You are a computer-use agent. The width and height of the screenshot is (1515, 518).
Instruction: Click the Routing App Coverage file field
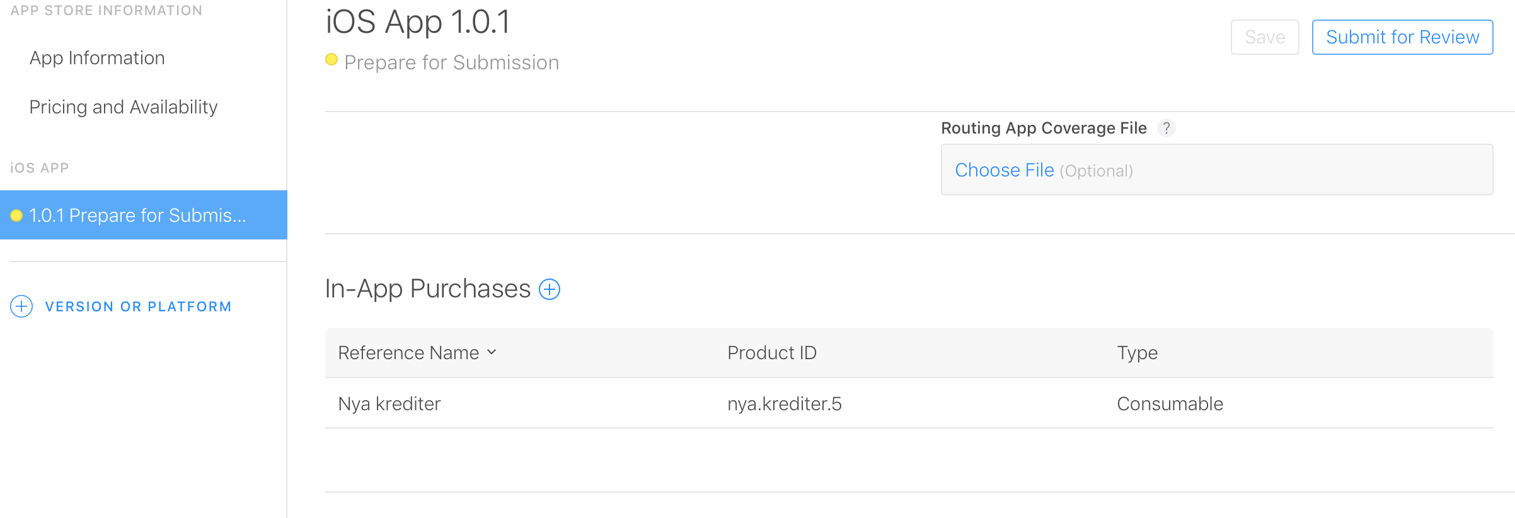[1217, 170]
